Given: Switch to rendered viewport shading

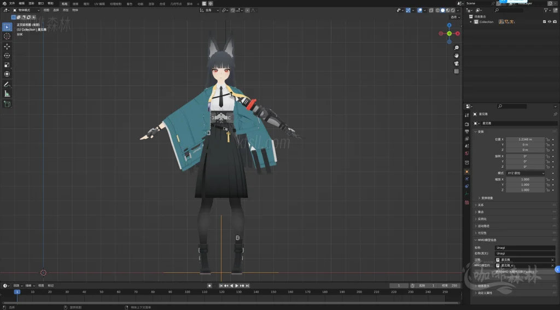Looking at the screenshot, I should (453, 10).
